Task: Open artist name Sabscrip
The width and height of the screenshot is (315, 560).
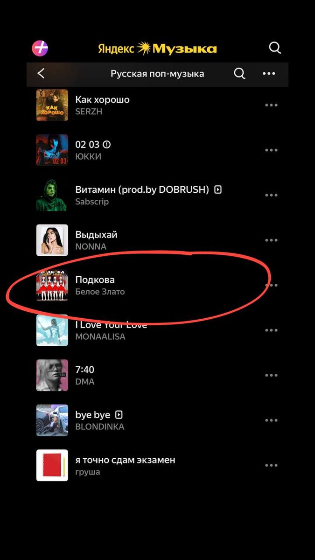Action: coord(92,202)
